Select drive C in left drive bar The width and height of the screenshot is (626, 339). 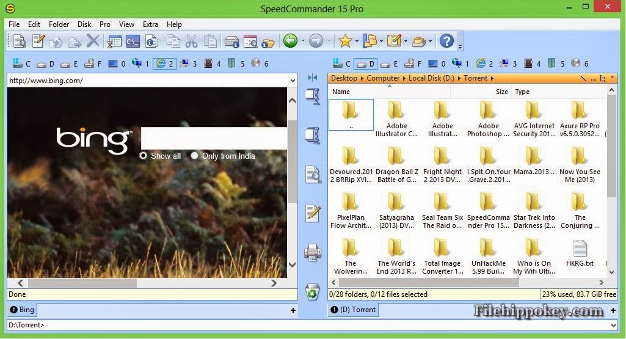click(21, 64)
